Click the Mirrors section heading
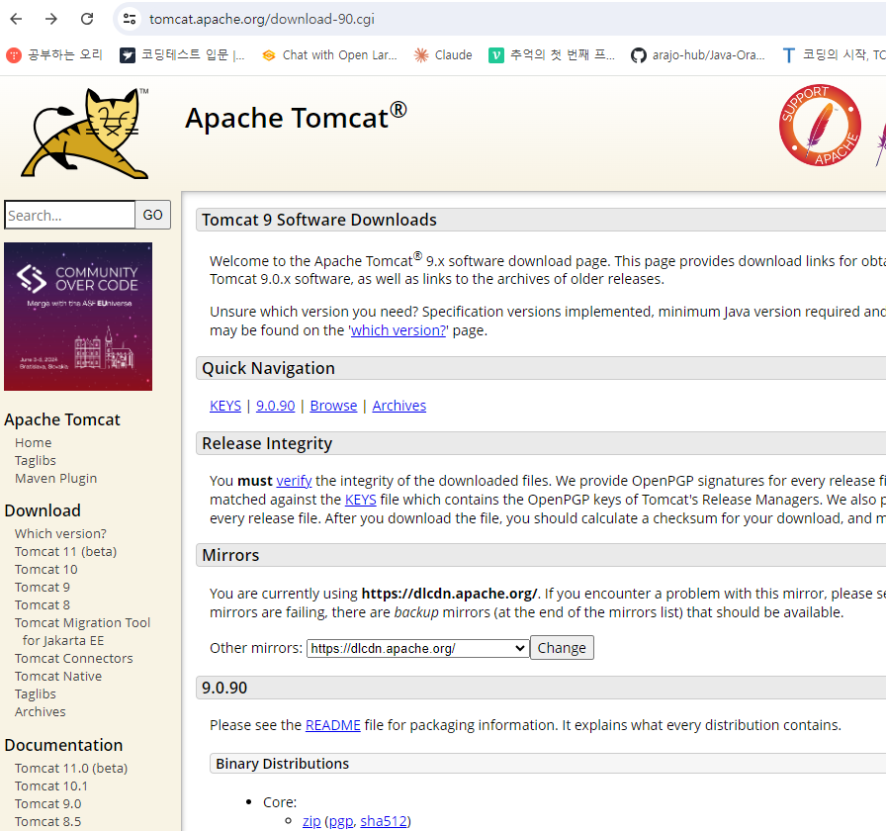This screenshot has width=886, height=831. [x=230, y=555]
